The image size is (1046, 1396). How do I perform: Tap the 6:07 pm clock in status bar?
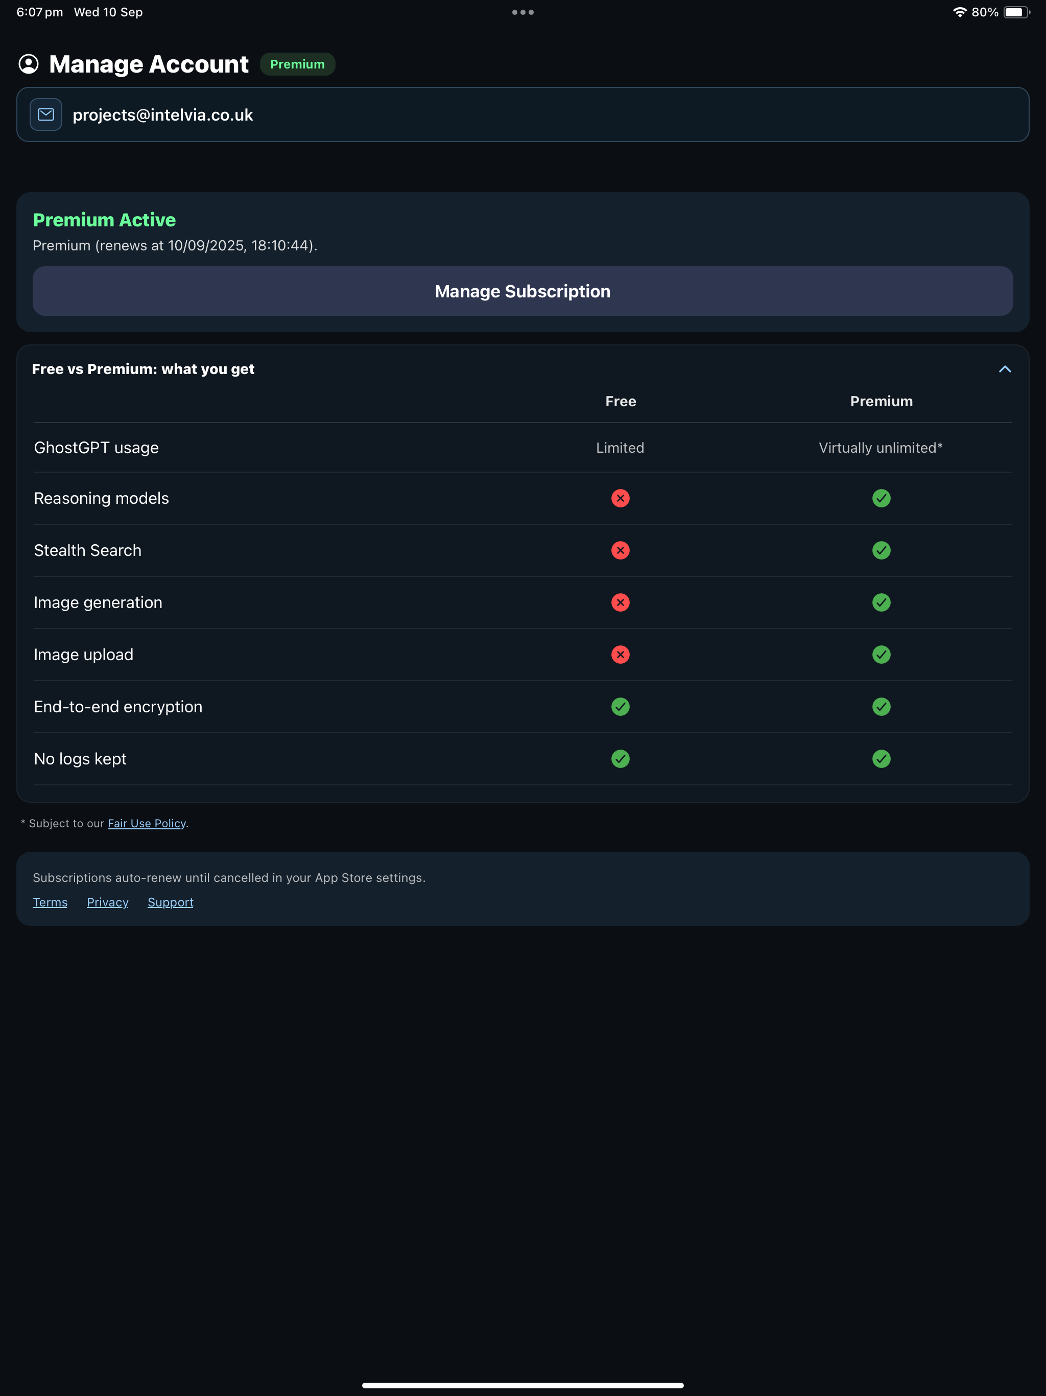pos(40,12)
